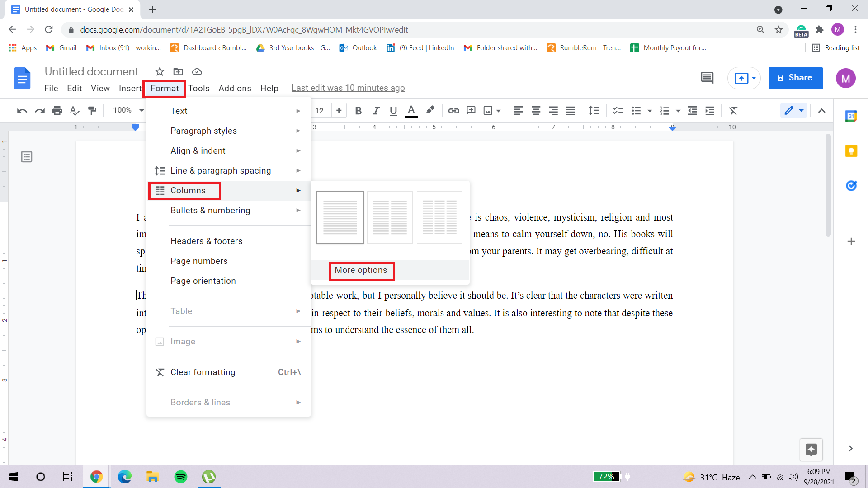Open the Line spacing options

[x=594, y=111]
